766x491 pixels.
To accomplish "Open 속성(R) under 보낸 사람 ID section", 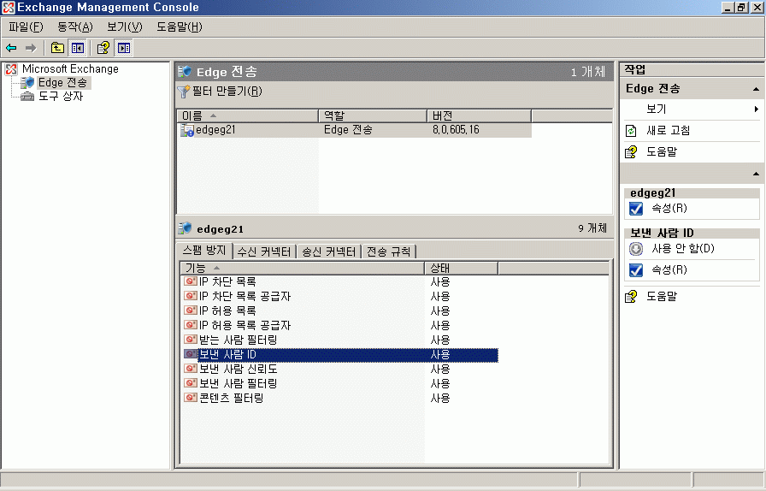I will (x=669, y=270).
